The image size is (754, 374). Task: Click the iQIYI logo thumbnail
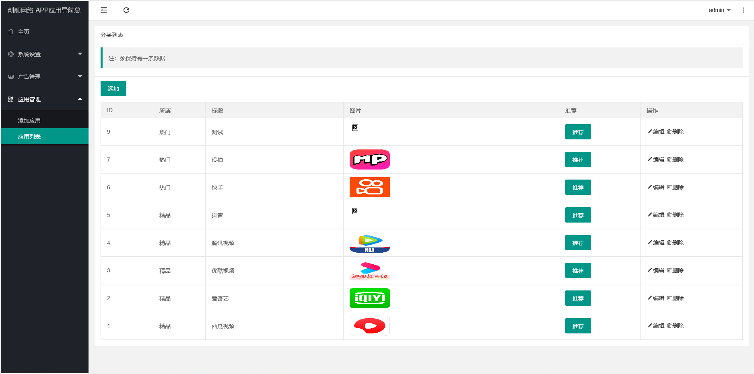point(369,298)
